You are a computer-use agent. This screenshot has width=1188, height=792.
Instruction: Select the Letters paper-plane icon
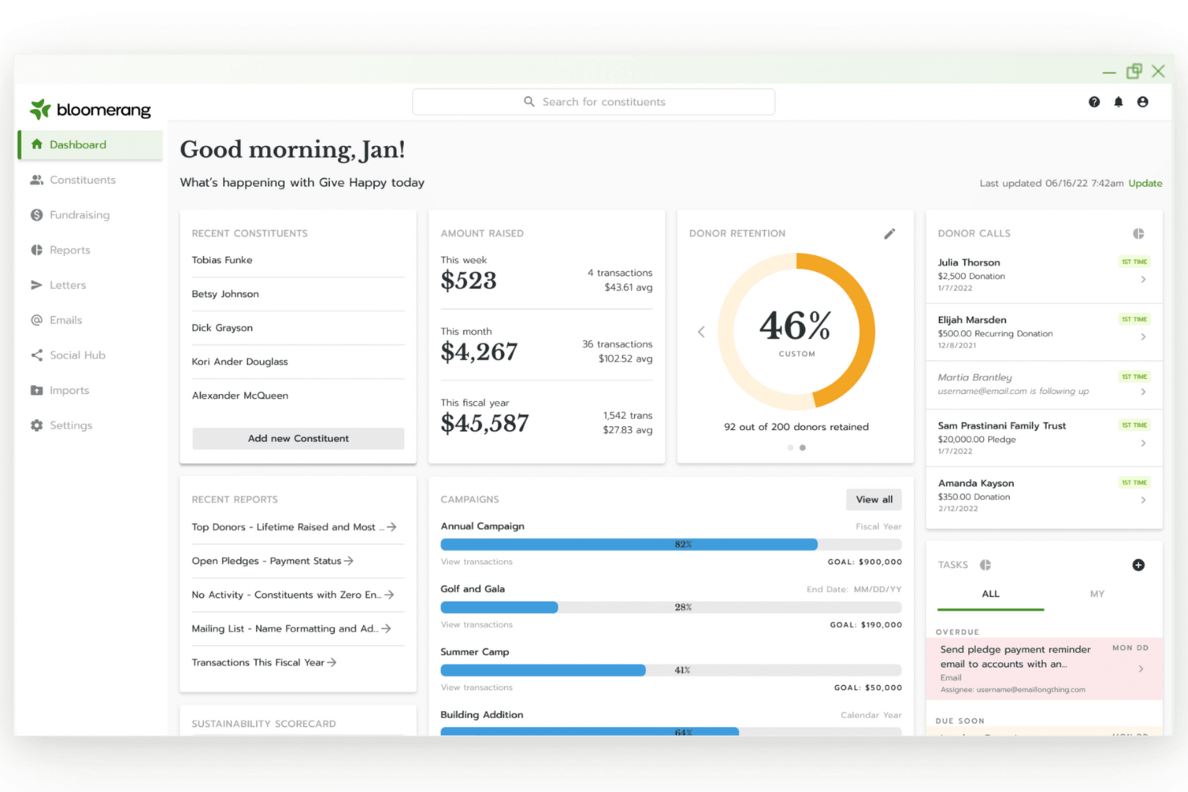pos(36,285)
